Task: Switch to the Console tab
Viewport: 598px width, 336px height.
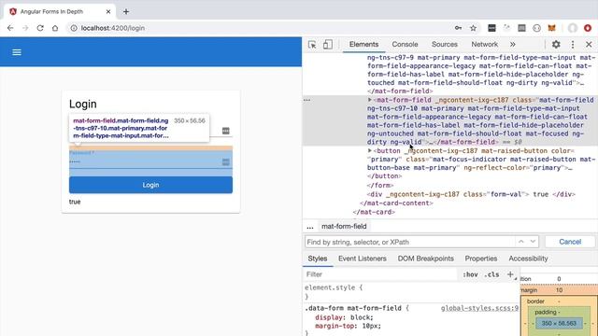Action: tap(405, 45)
